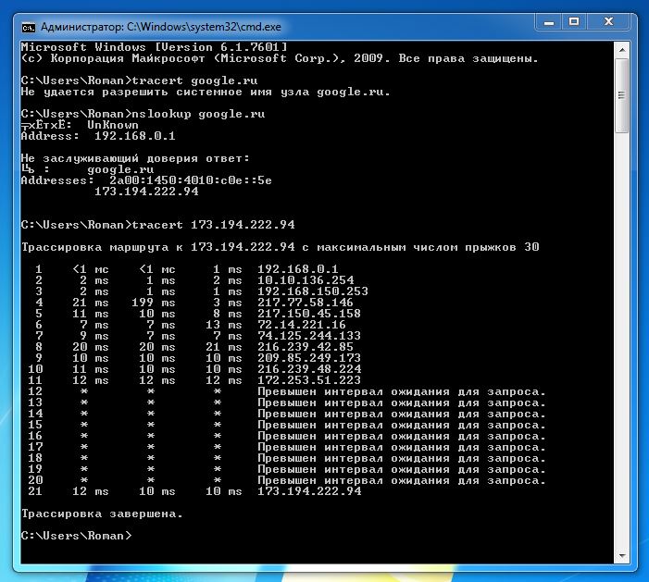The height and width of the screenshot is (582, 649).
Task: Click the timeout message on hop 12
Action: 402,391
